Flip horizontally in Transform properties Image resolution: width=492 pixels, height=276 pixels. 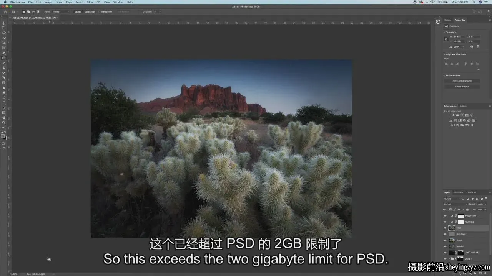[471, 47]
